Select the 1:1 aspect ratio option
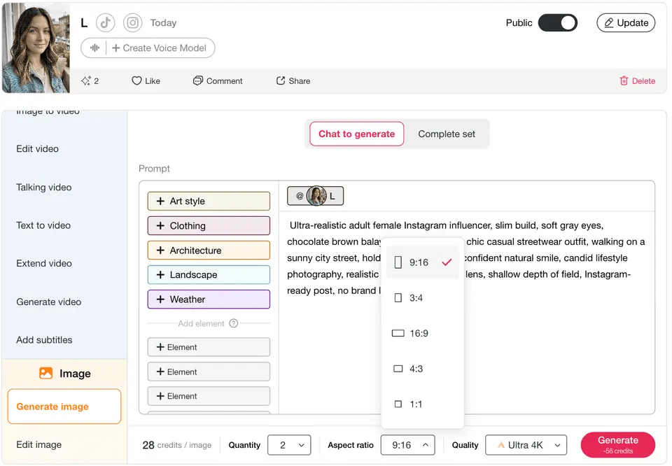This screenshot has height=466, width=672. (423, 404)
